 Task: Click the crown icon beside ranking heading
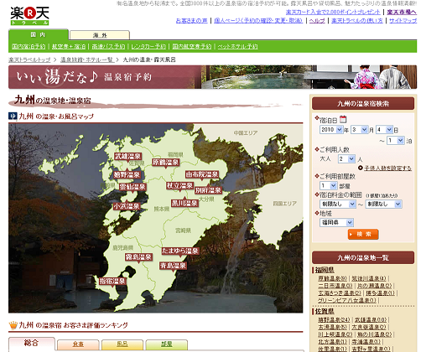tap(13, 325)
